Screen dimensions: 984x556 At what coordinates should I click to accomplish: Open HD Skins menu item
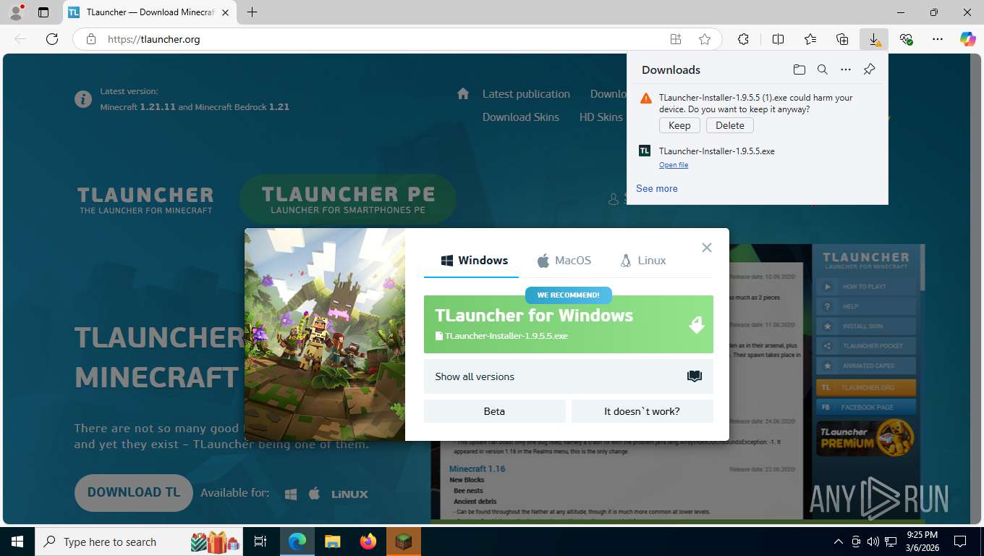[601, 117]
